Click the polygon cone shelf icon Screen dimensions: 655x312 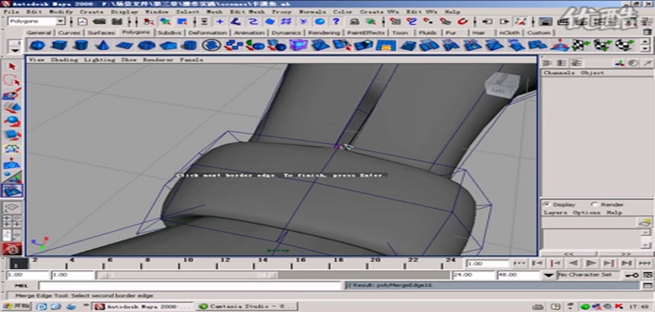101,46
